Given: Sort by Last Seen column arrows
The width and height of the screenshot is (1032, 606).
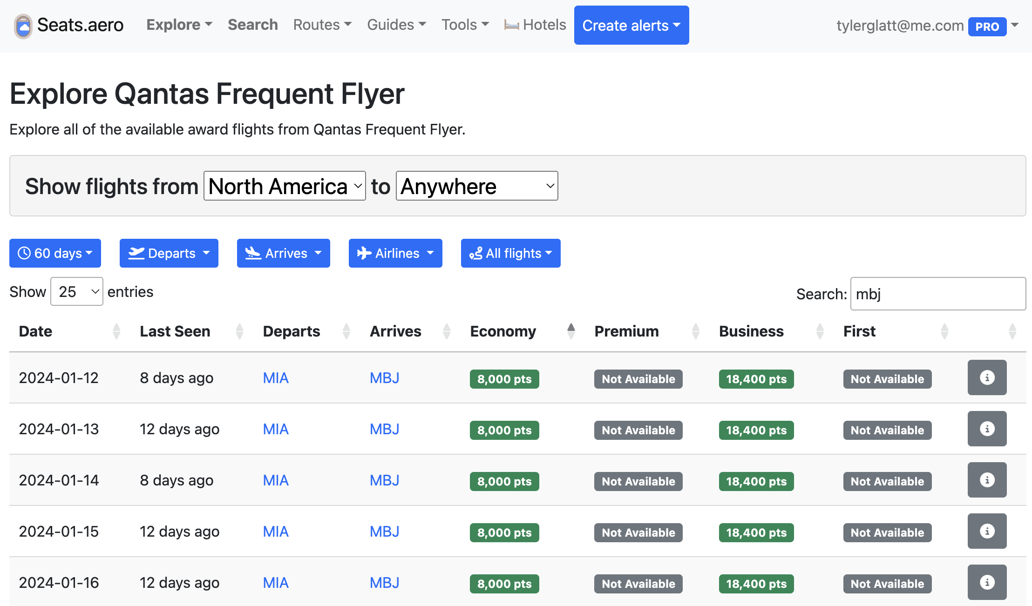Looking at the screenshot, I should (x=239, y=331).
